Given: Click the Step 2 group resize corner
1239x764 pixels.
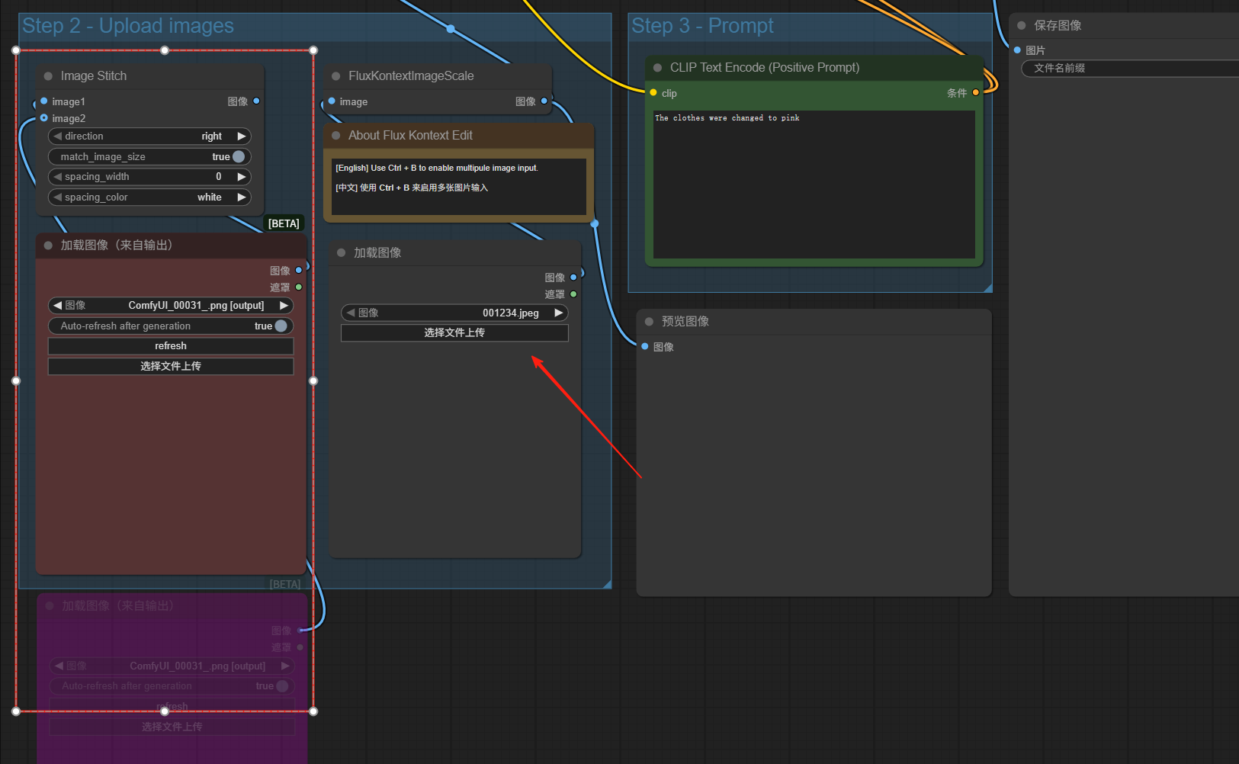Looking at the screenshot, I should [x=607, y=584].
